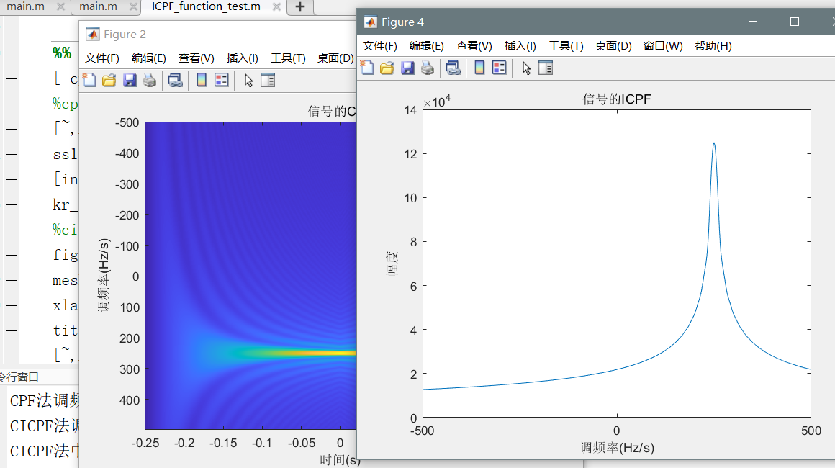Open 插入(I) menu in Figure 2
The height and width of the screenshot is (468, 835).
tap(243, 58)
